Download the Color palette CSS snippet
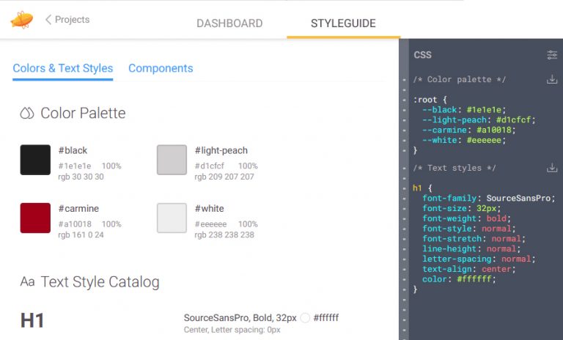 (x=552, y=79)
